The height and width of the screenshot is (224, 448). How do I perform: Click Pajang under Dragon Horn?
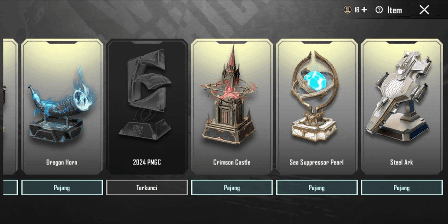pos(62,188)
